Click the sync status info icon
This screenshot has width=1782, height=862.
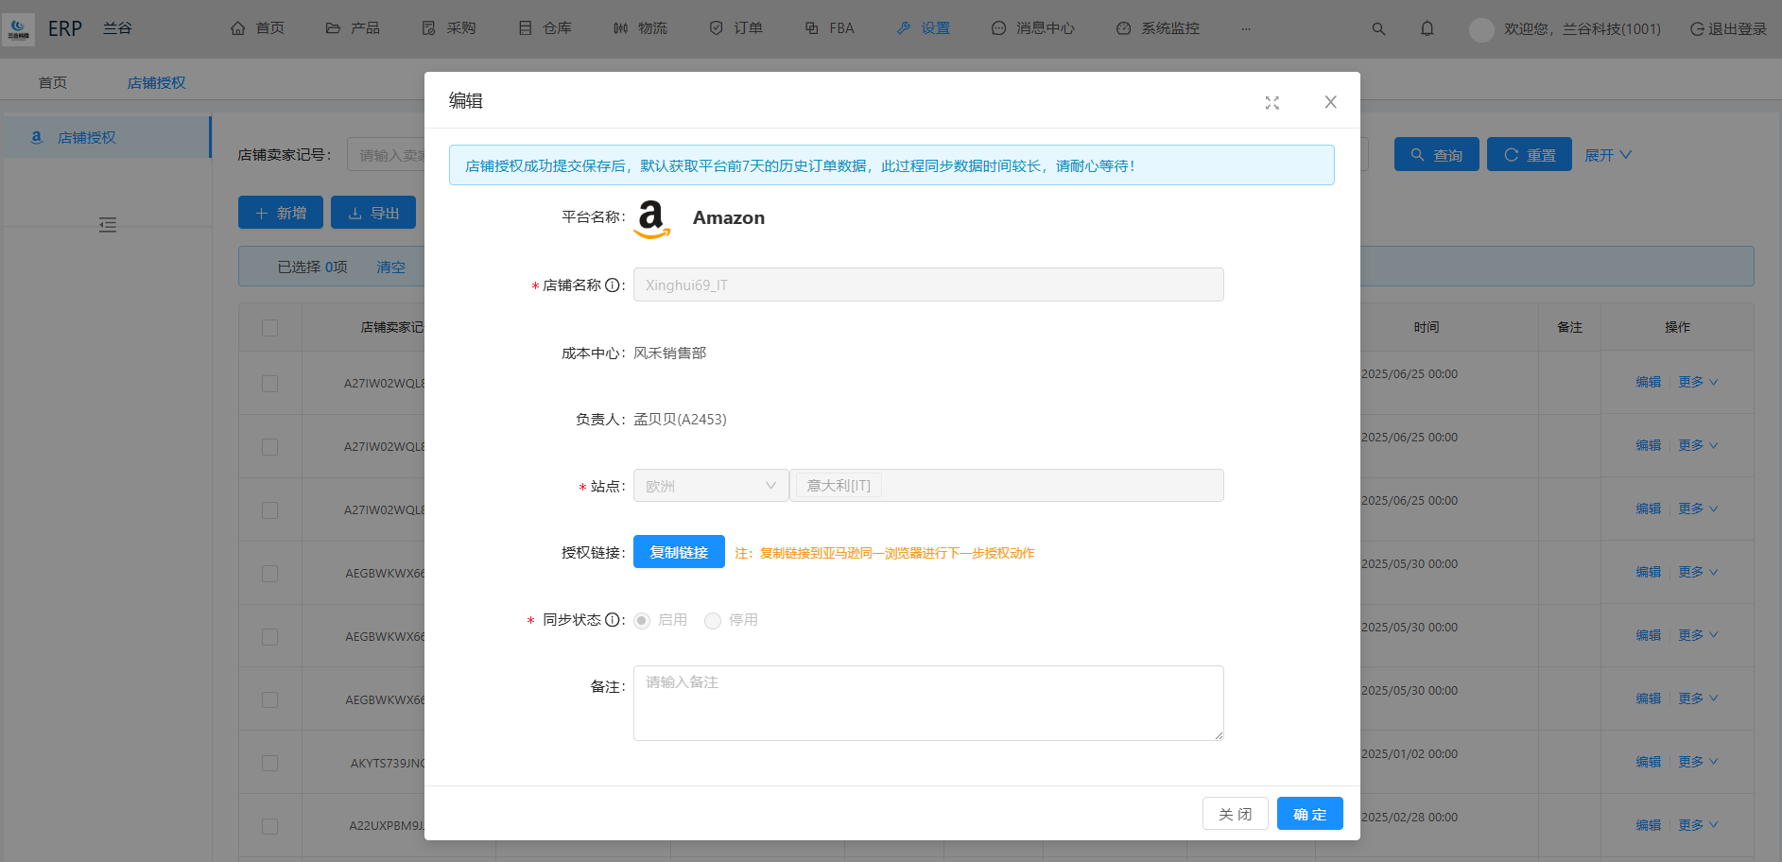point(613,620)
